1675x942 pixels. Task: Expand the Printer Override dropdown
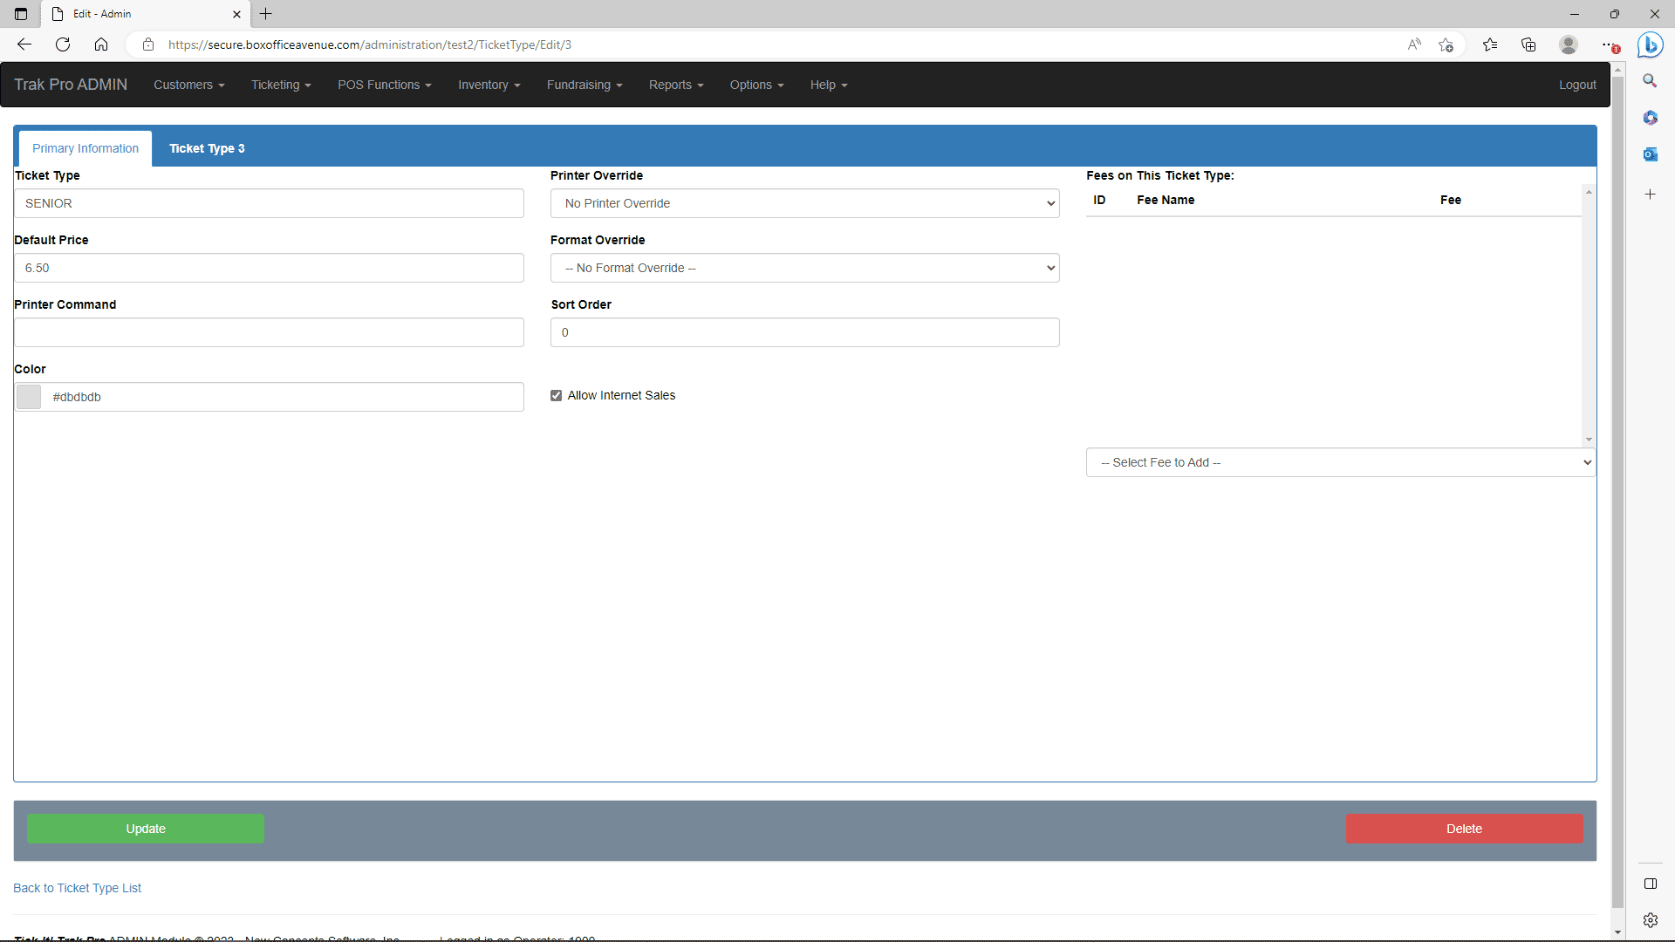click(x=804, y=203)
